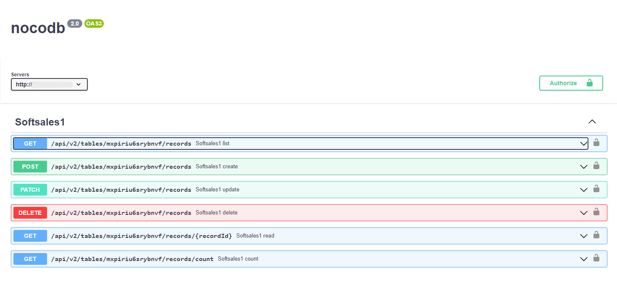Viewport: 617px width, 282px height.
Task: Click the lock icon on Softsales1 list row
Action: (596, 143)
